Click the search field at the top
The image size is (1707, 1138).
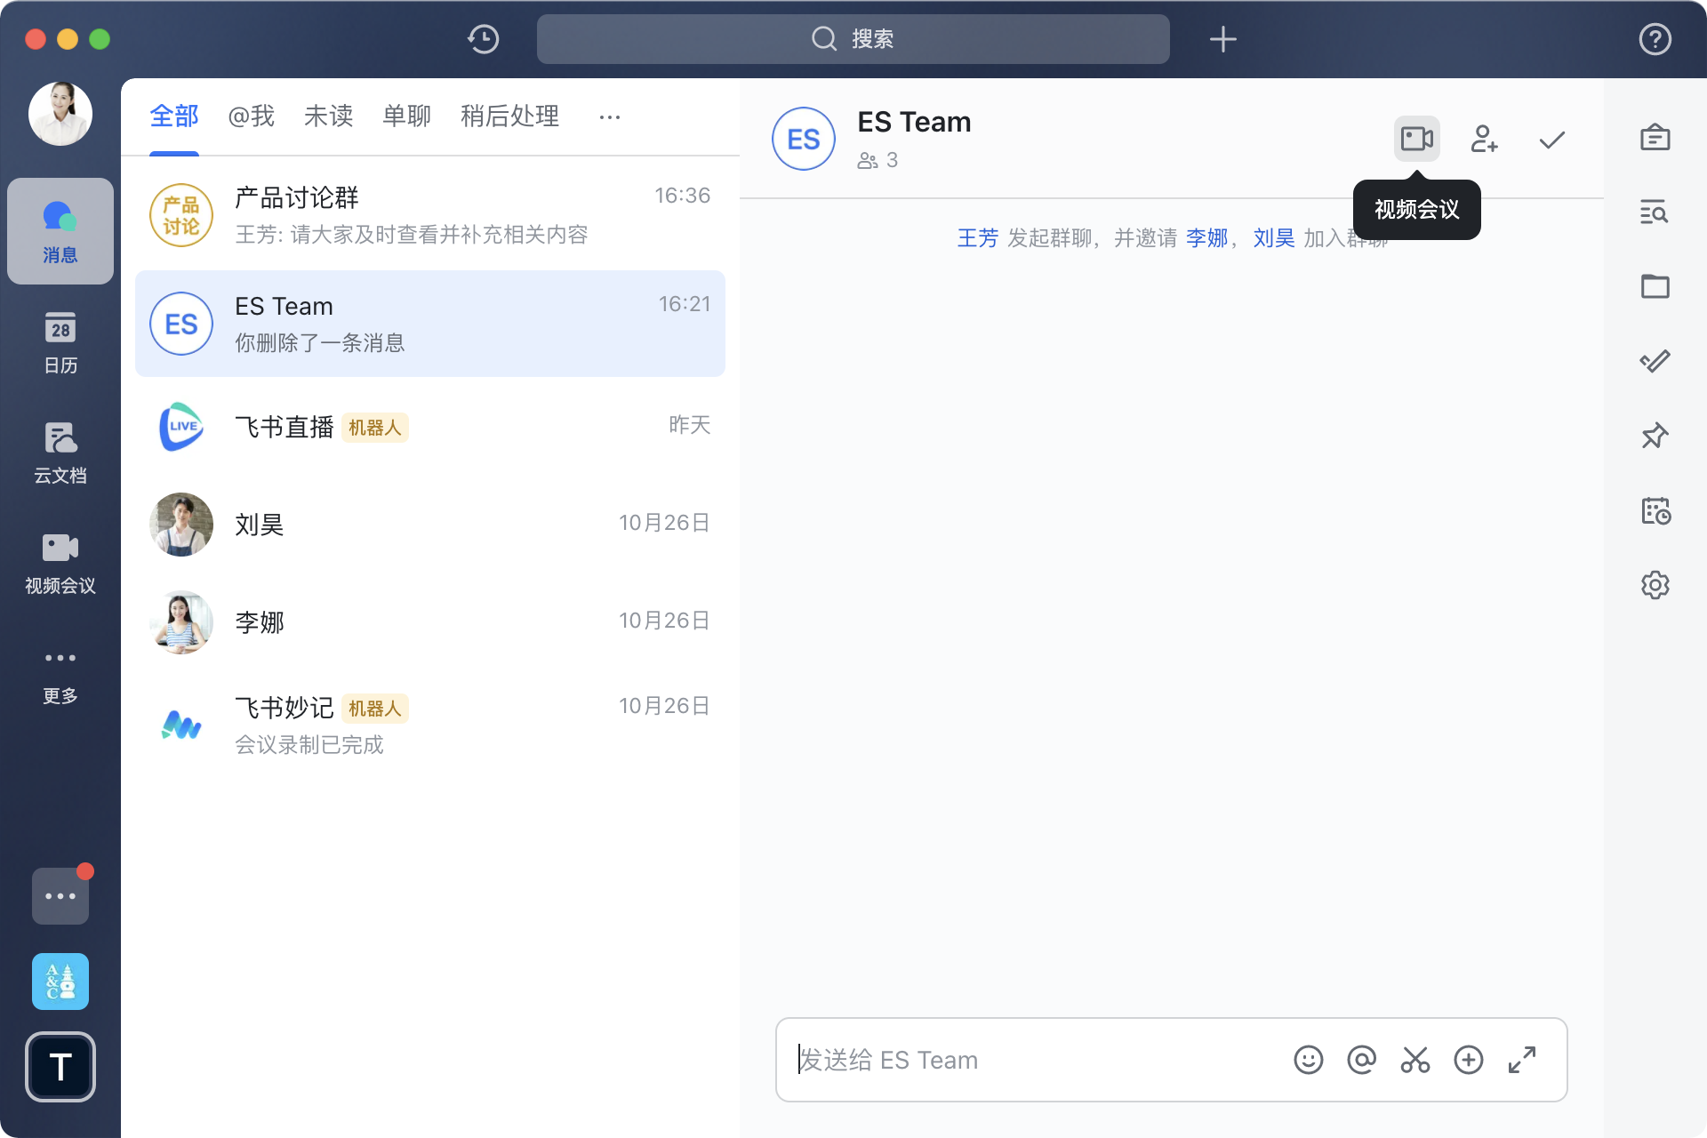click(x=853, y=39)
